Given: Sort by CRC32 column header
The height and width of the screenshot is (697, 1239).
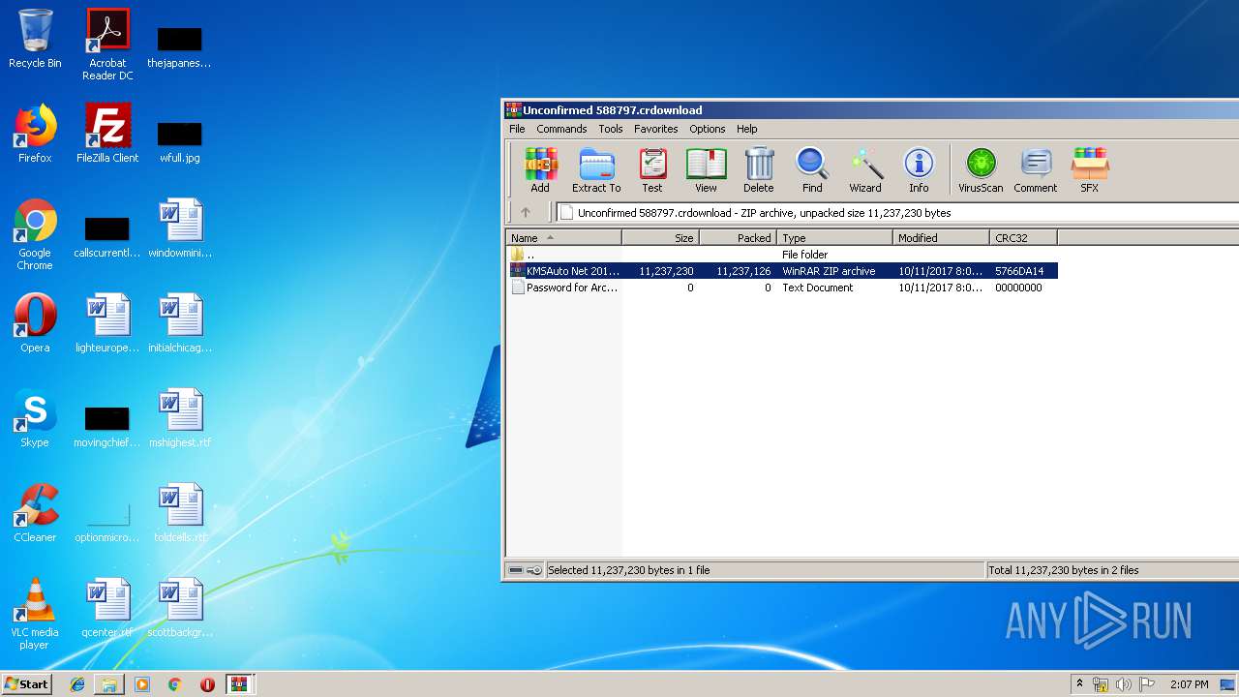Looking at the screenshot, I should point(1024,237).
